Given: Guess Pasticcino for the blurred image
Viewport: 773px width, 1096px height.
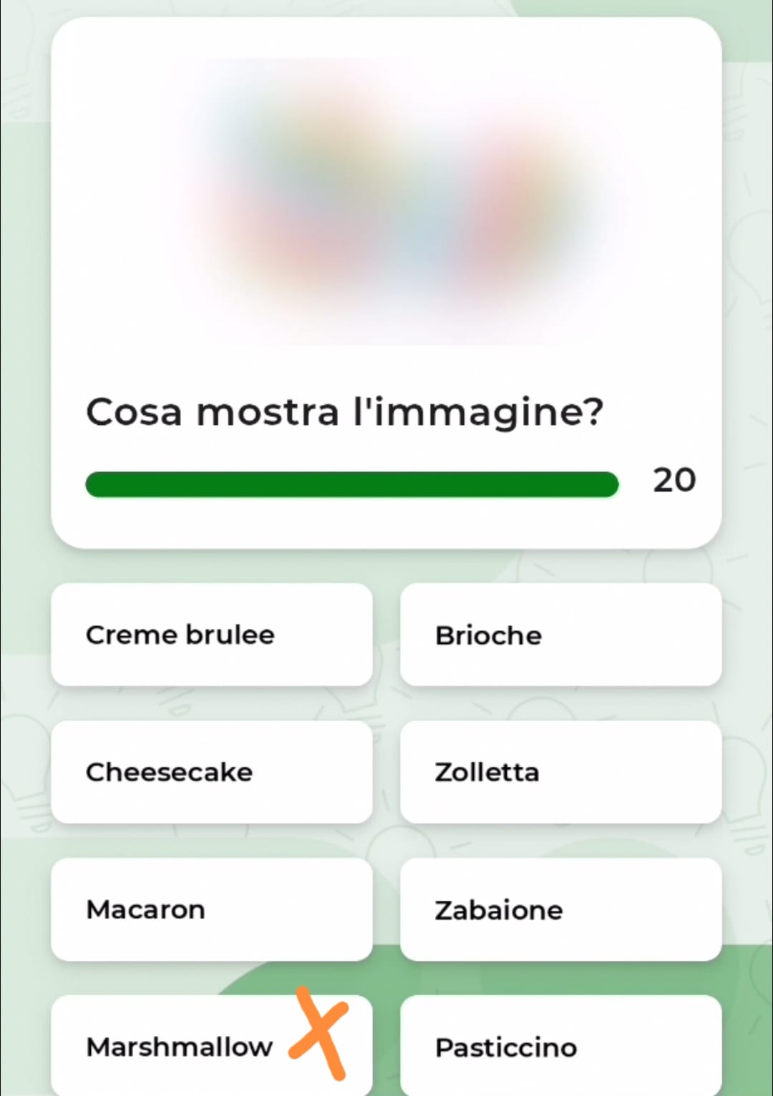Looking at the screenshot, I should point(560,1047).
